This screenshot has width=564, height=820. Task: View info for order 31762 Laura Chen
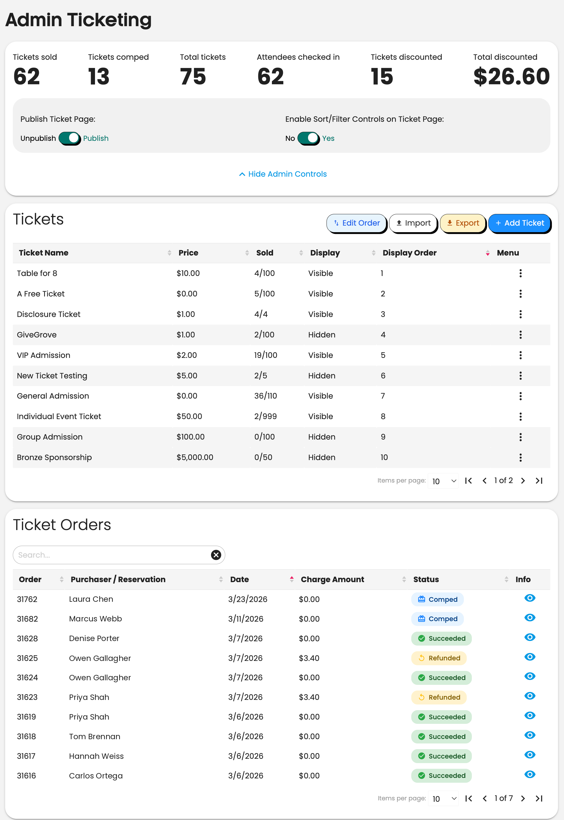point(530,598)
